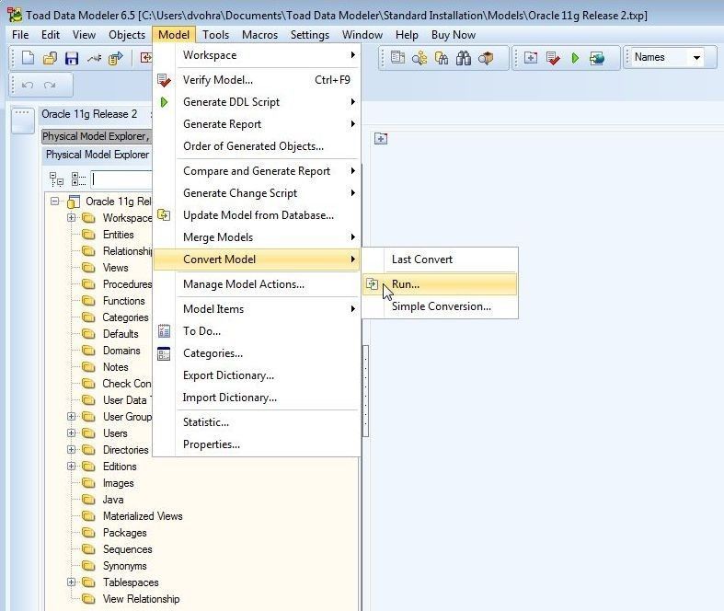Expand the Directories tree folder
This screenshot has width=724, height=611.
[71, 450]
